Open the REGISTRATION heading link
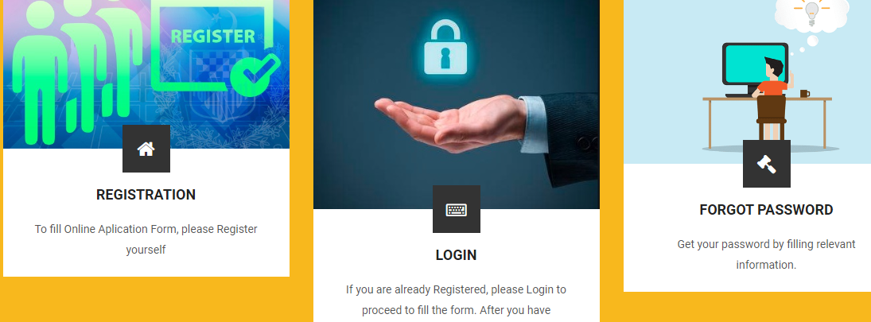This screenshot has width=871, height=322. (146, 195)
